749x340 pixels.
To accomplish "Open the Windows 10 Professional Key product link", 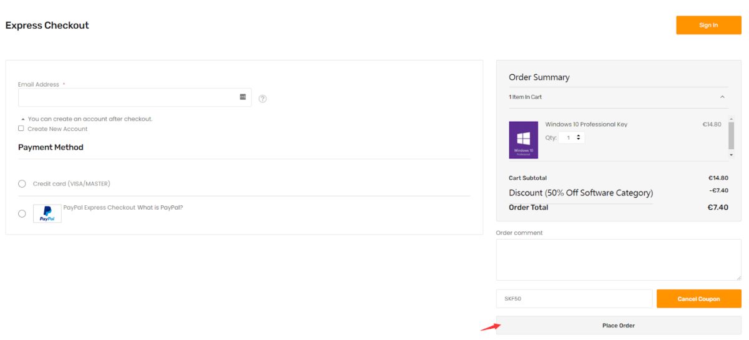I will (586, 124).
